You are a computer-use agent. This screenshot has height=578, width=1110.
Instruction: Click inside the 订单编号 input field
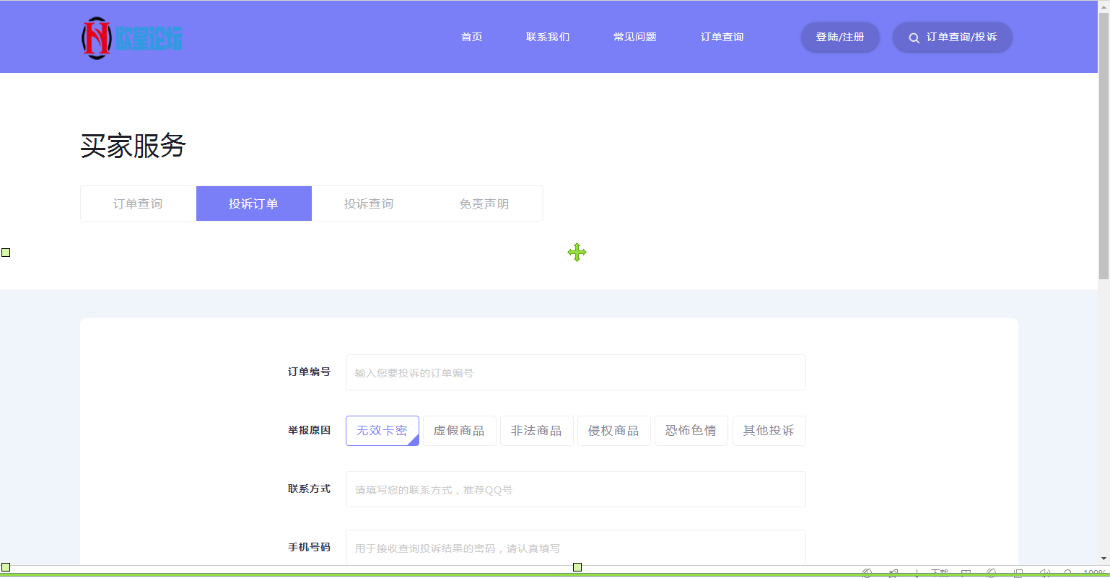point(575,372)
